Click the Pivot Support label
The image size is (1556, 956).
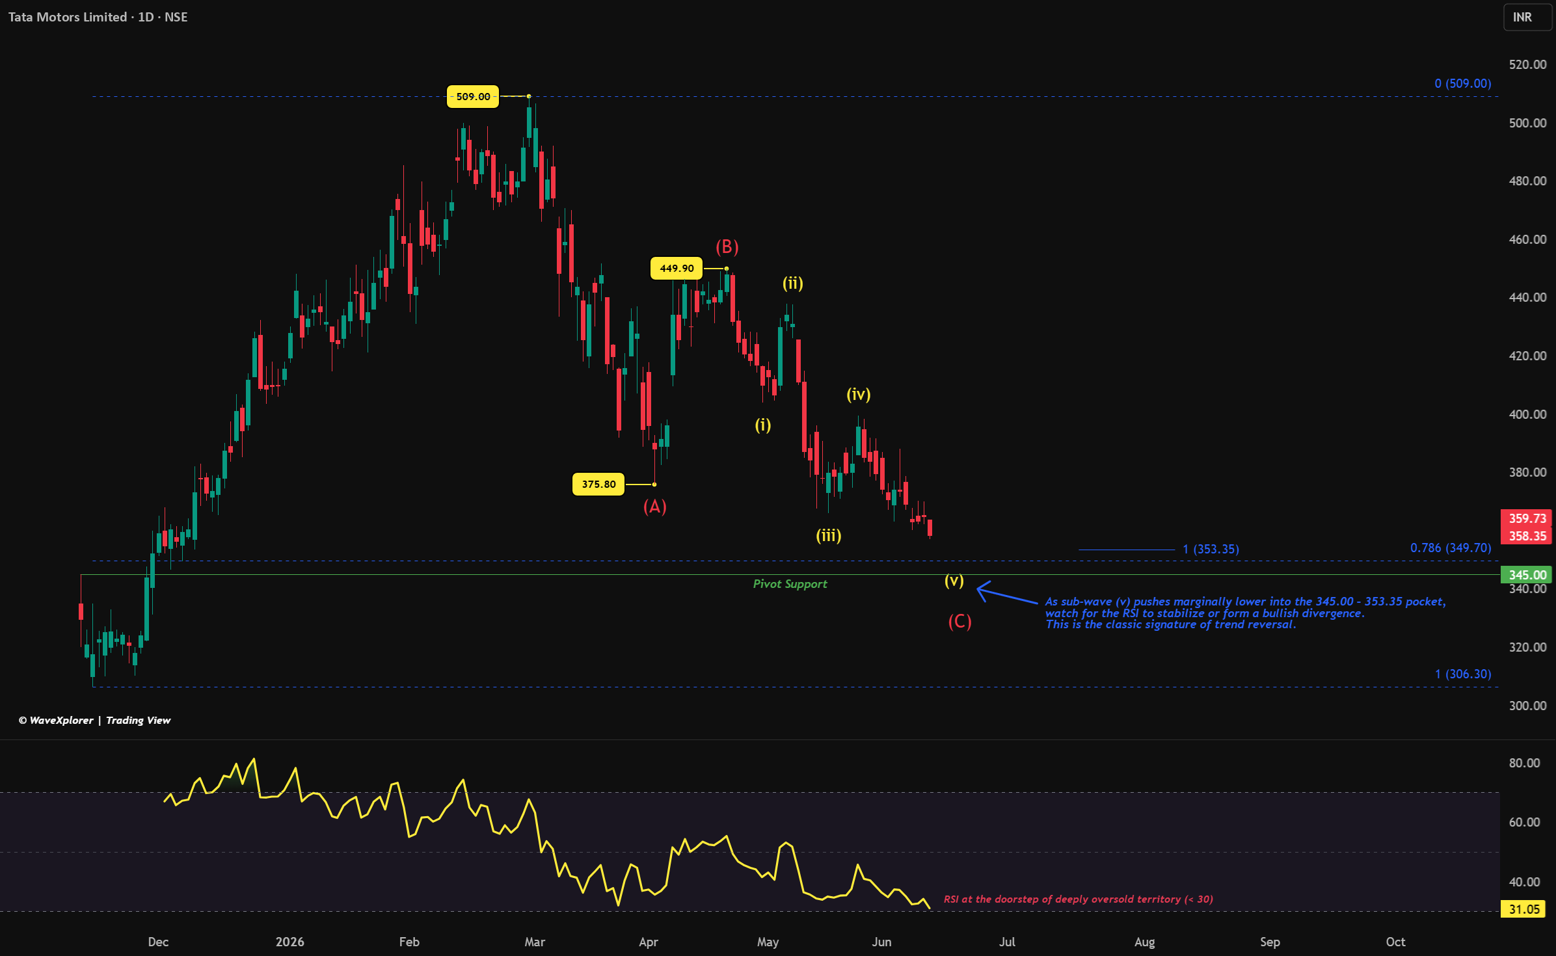[x=790, y=584]
